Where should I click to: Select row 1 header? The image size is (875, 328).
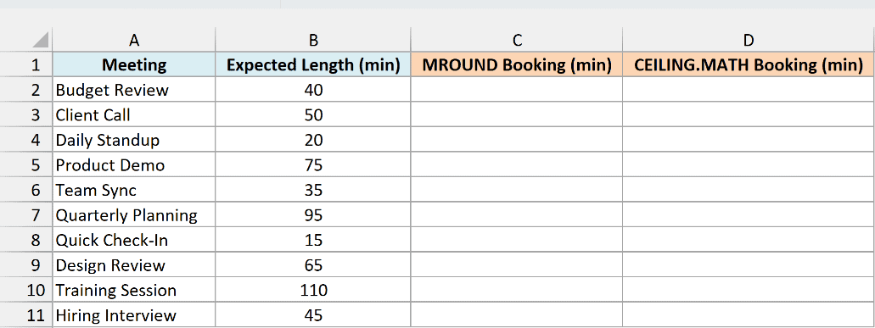tap(26, 64)
